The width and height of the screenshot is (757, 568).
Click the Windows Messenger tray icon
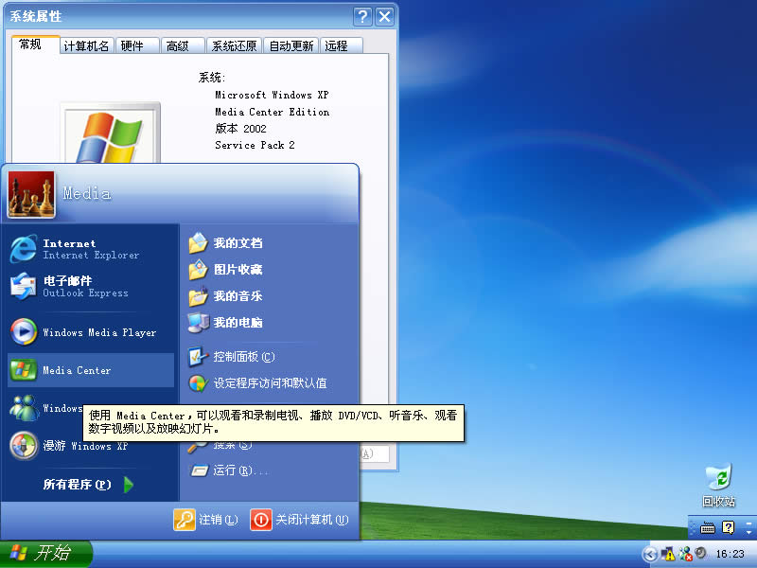coord(685,554)
